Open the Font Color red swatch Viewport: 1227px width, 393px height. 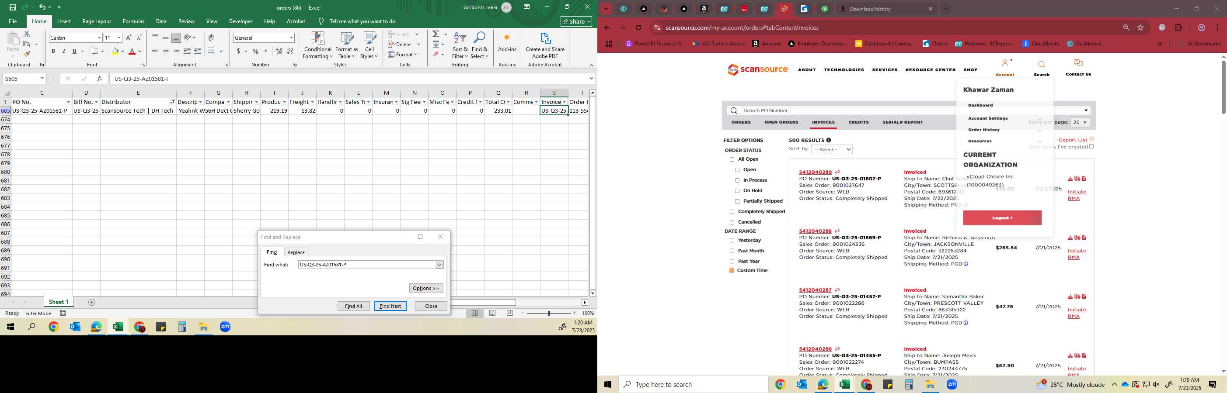pos(132,51)
